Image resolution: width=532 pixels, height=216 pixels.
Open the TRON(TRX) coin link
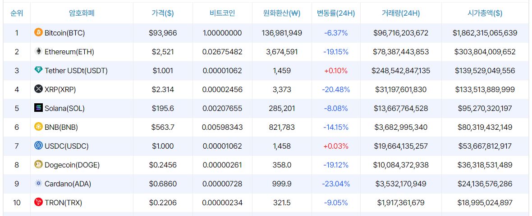64,203
